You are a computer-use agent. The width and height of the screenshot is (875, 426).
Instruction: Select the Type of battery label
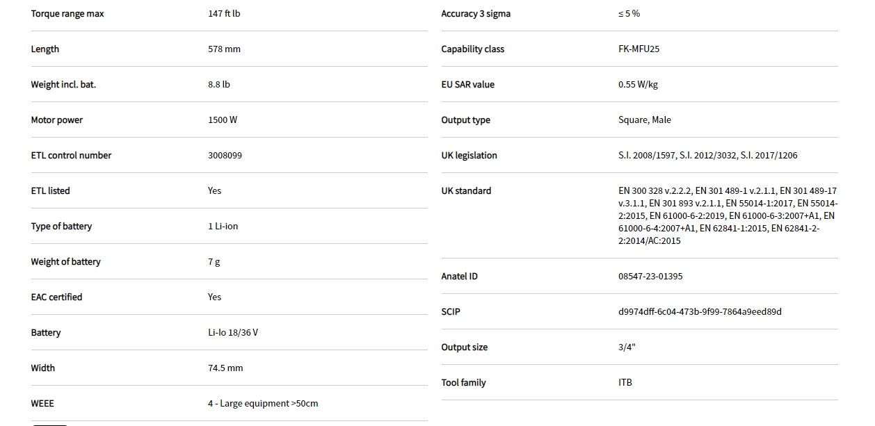pos(61,227)
